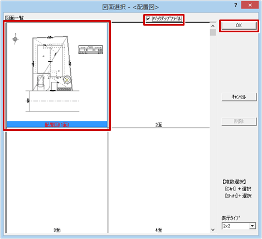This screenshot has width=262, height=239.
Task: Click the 2面 caption label
Action: [x=159, y=125]
